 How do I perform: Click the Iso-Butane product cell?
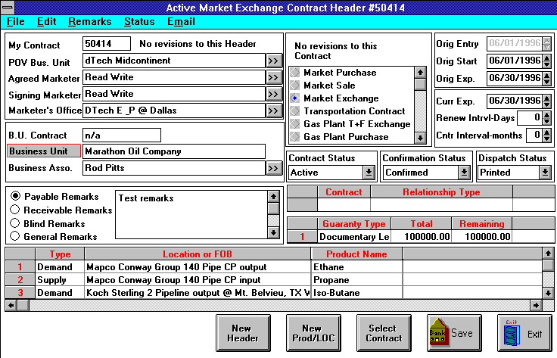[x=356, y=293]
